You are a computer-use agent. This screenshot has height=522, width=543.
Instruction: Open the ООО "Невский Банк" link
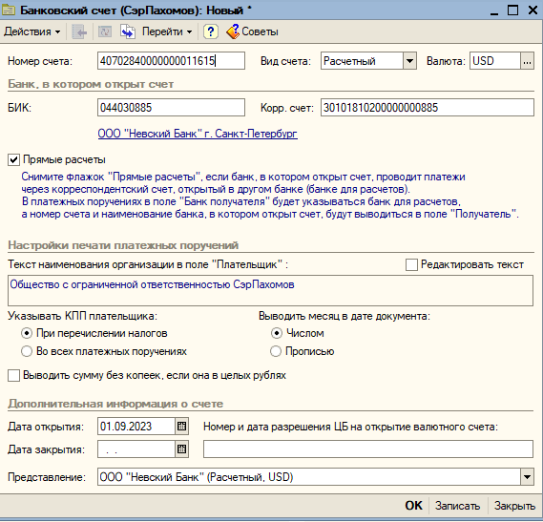click(x=198, y=134)
